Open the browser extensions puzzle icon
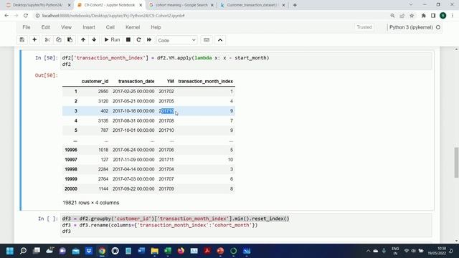 point(424,16)
